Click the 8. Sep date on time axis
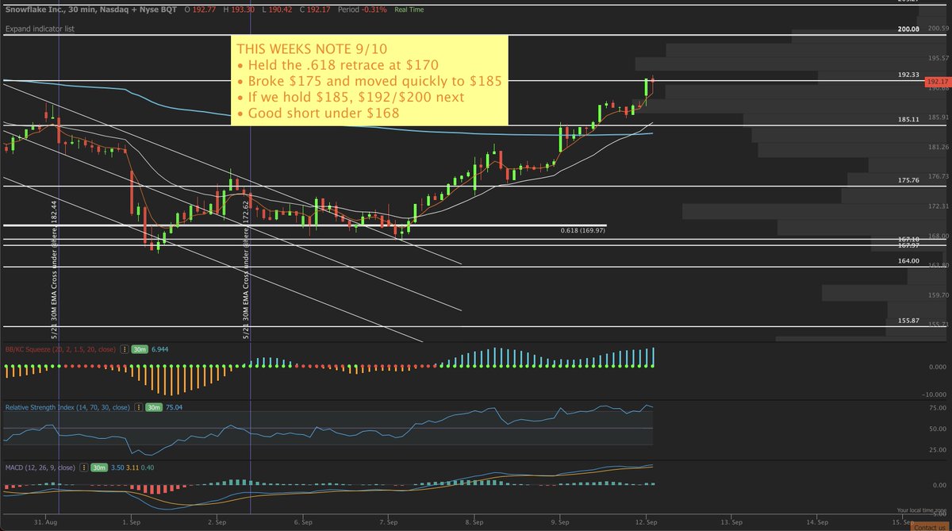The width and height of the screenshot is (952, 531). [x=475, y=522]
